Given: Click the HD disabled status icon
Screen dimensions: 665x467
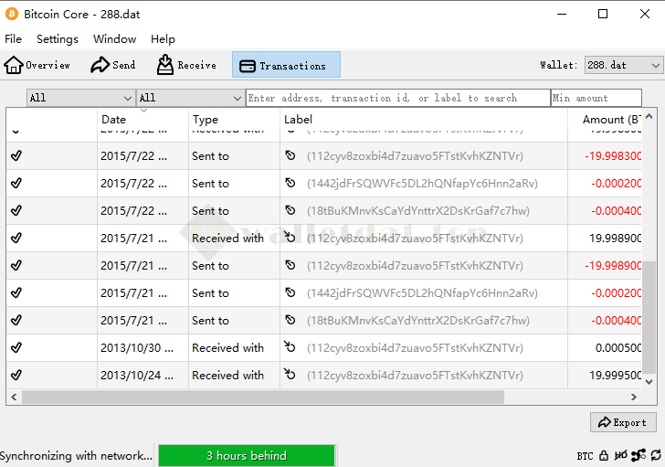Looking at the screenshot, I should [x=621, y=455].
